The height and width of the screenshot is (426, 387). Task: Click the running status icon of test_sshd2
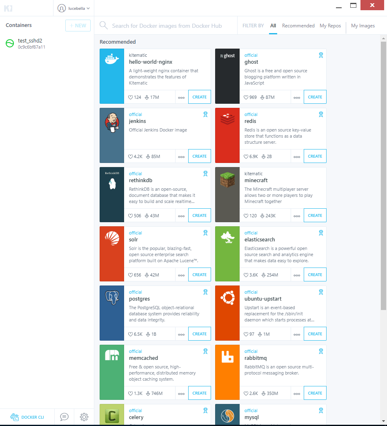click(x=10, y=43)
